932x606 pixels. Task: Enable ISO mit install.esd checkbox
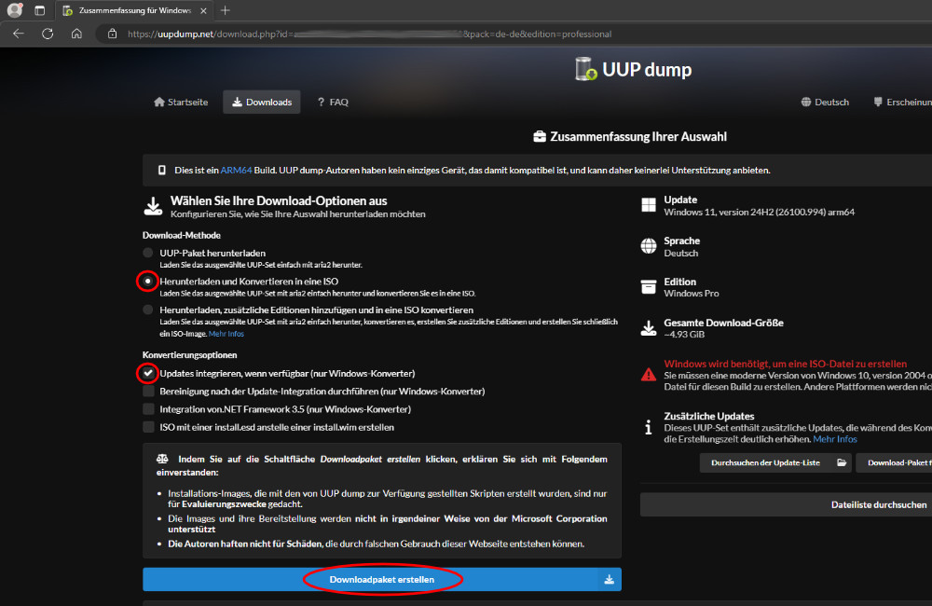[x=148, y=426]
